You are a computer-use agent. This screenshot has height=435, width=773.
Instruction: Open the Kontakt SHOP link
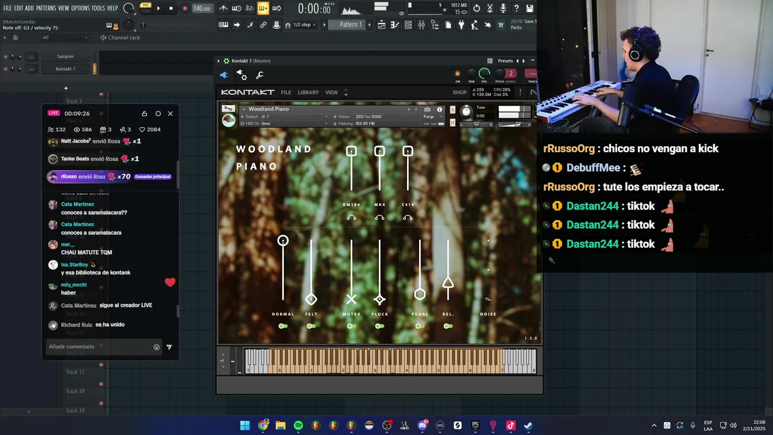[460, 92]
